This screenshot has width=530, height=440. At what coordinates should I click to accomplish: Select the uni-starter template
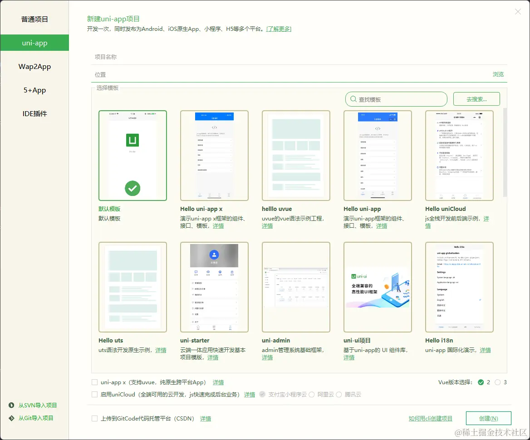pyautogui.click(x=214, y=287)
